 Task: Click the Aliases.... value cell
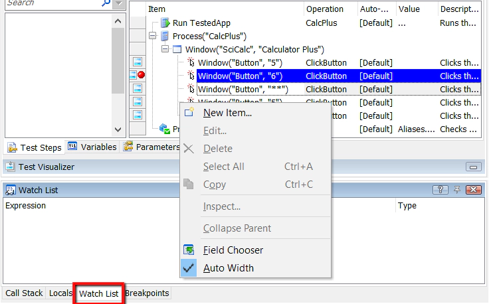(x=417, y=129)
